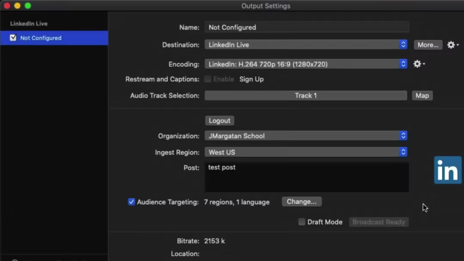Open the Ingest Region dropdown showing West US
This screenshot has width=464, height=261.
click(x=306, y=152)
